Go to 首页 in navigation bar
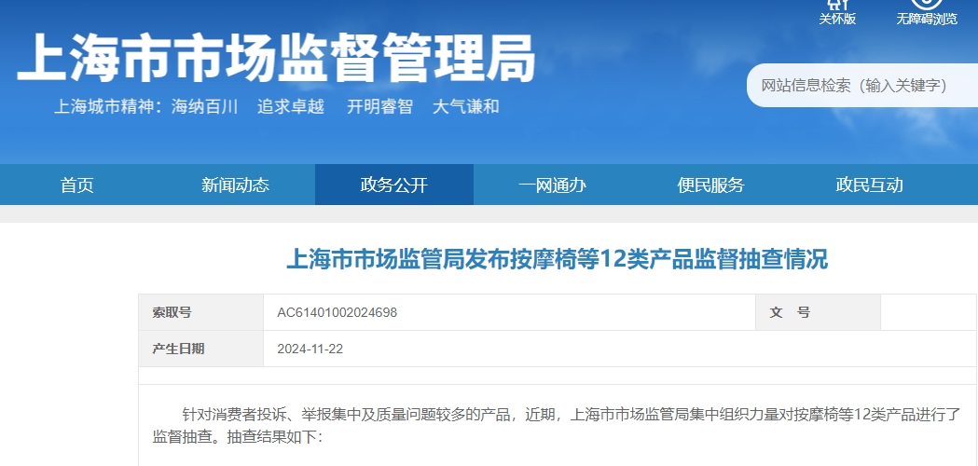Viewport: 978px width, 466px height. (76, 185)
